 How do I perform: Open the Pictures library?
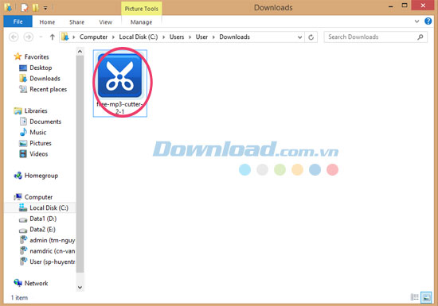pos(41,143)
